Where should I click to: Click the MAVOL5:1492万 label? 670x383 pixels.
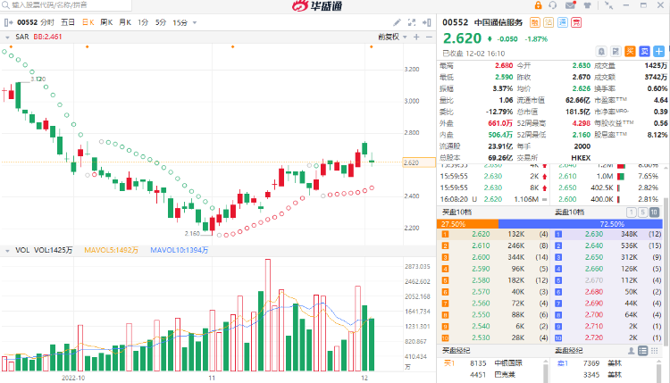111,250
